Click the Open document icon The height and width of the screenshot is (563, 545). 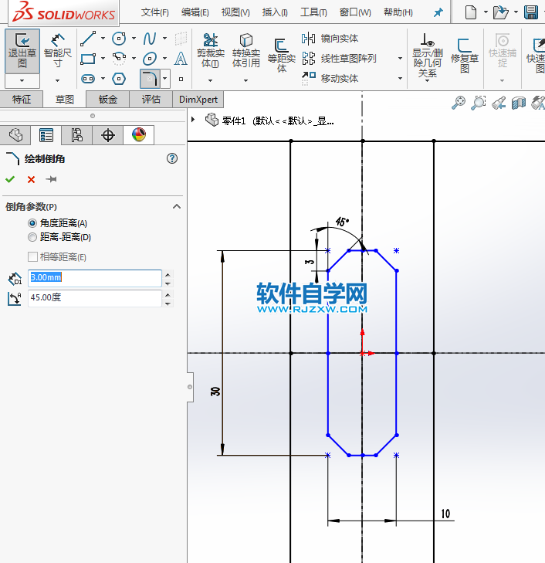500,12
